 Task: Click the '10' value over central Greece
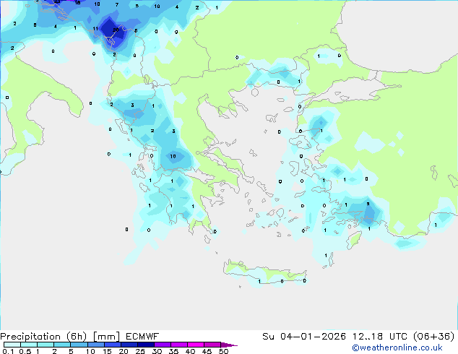[x=173, y=156]
